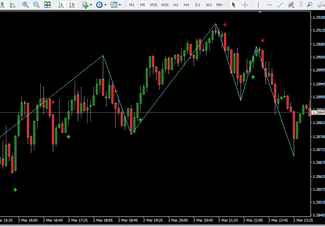Choose the MN monthly timeframe
Image resolution: width=325 pixels, height=227 pixels.
[219, 5]
